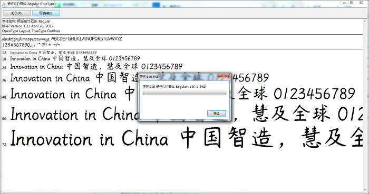Viewport: 369px width, 194px height.
Task: Click the shield icon on the Install button
Action: [41, 13]
